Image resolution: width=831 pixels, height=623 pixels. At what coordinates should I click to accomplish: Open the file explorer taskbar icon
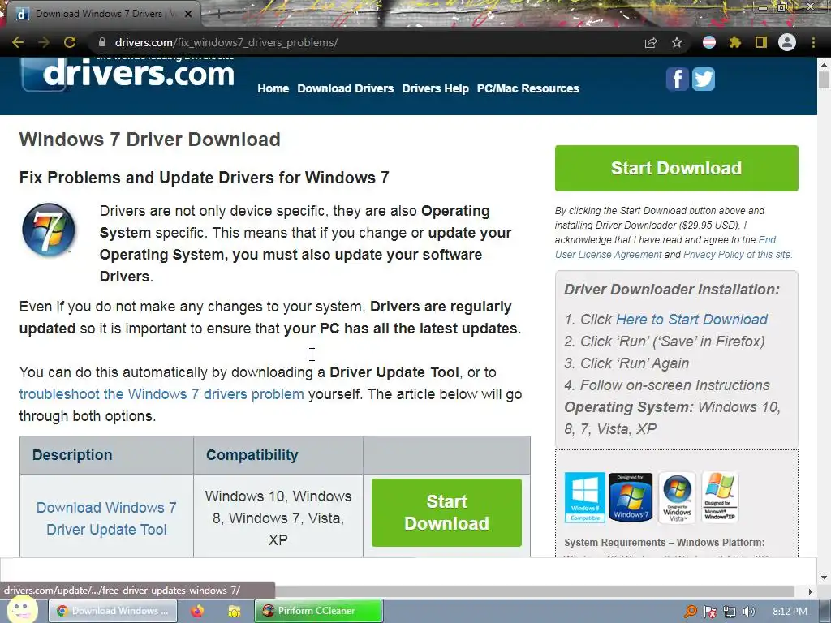click(235, 611)
